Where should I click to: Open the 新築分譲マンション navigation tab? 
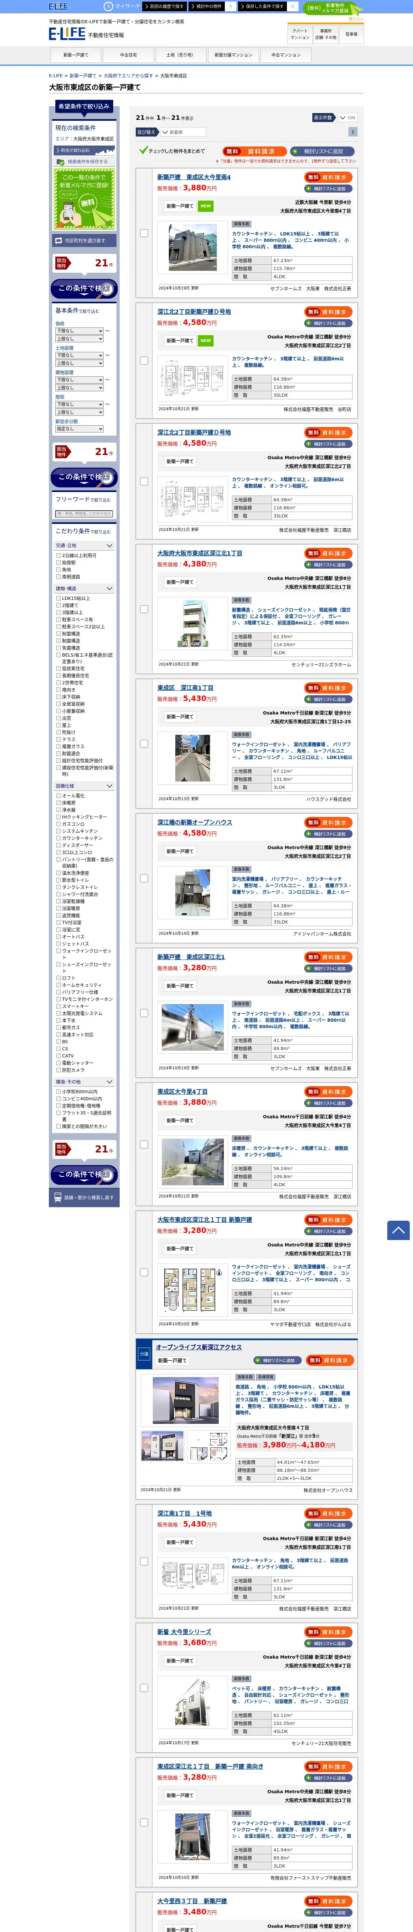(x=233, y=55)
